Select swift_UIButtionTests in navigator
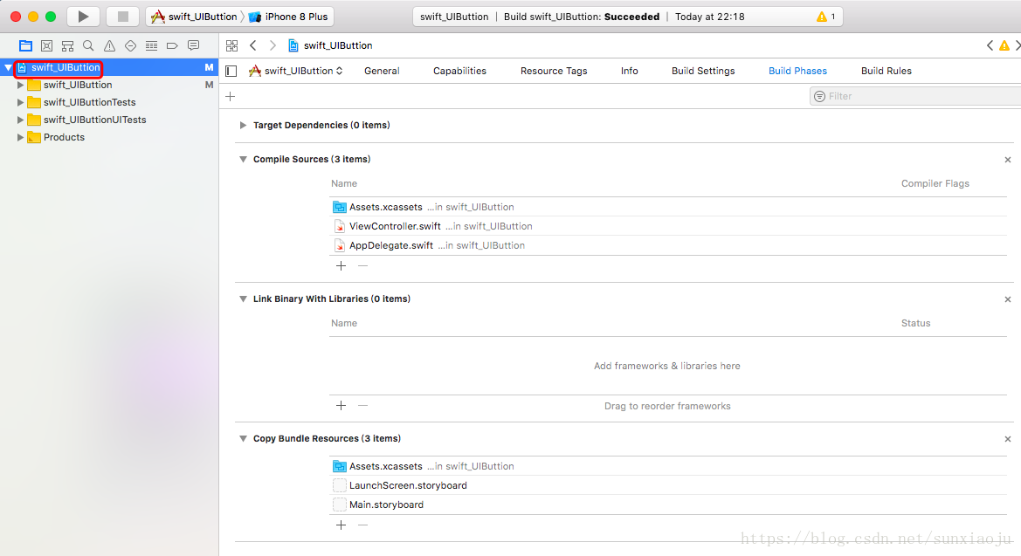1021x556 pixels. tap(109, 102)
